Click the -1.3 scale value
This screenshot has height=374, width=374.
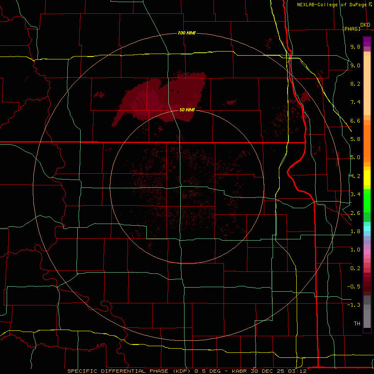click(354, 305)
